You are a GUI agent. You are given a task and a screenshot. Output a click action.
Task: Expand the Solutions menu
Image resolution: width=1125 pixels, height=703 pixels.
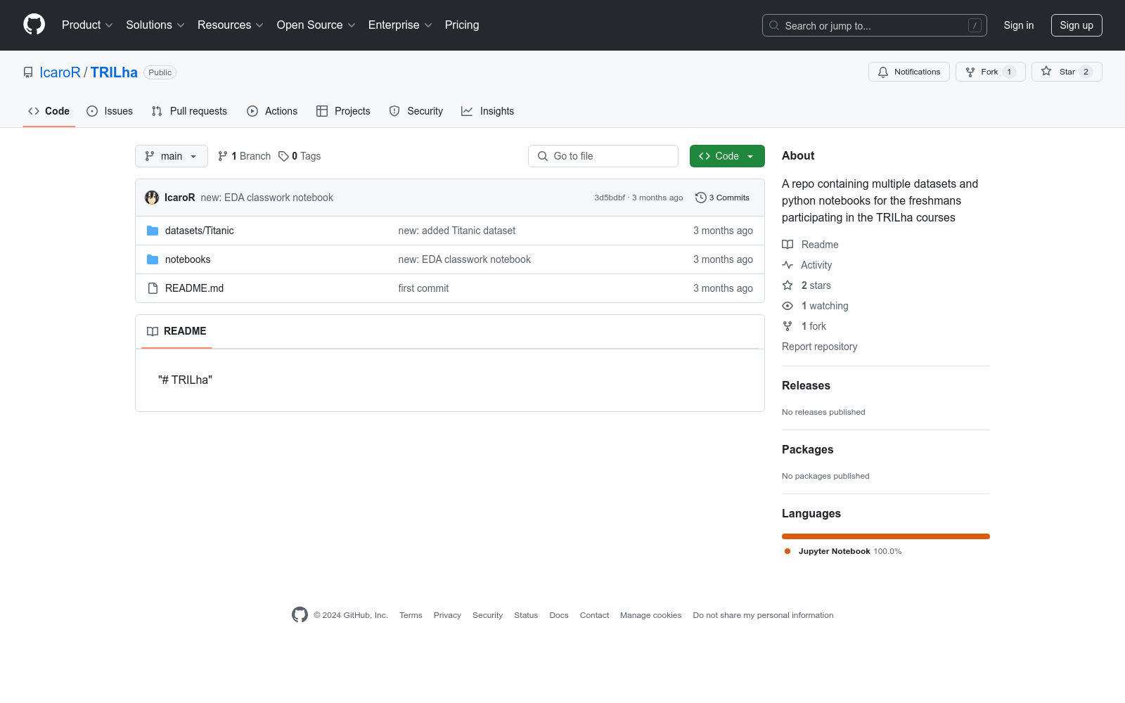155,25
